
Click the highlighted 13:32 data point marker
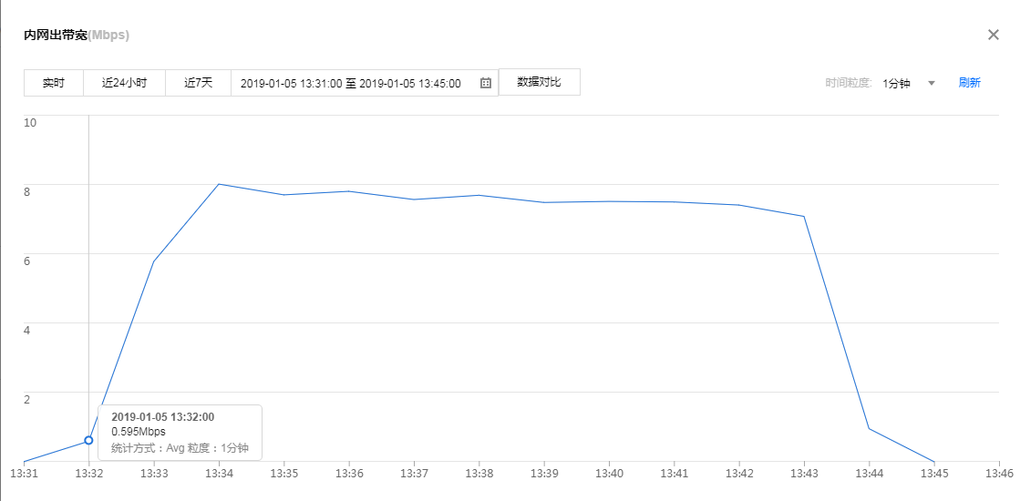point(88,440)
